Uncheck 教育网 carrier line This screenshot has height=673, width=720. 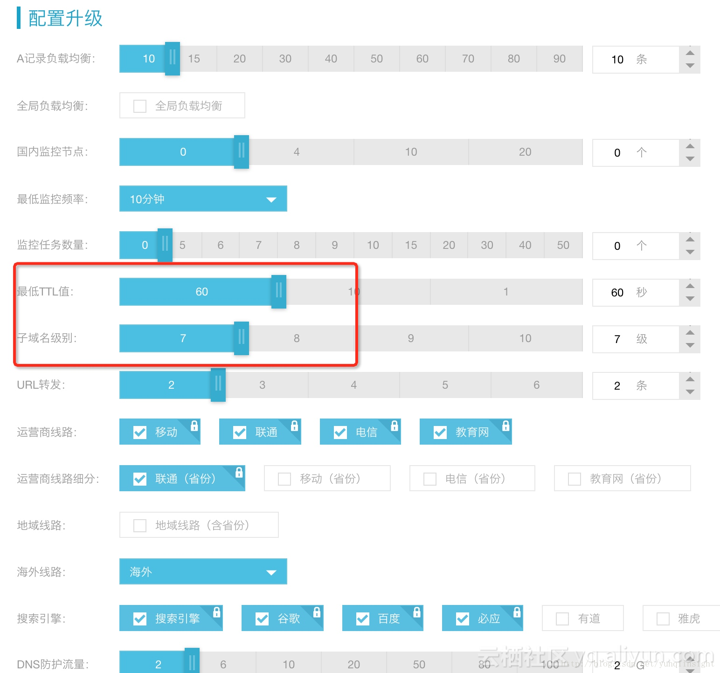point(440,432)
